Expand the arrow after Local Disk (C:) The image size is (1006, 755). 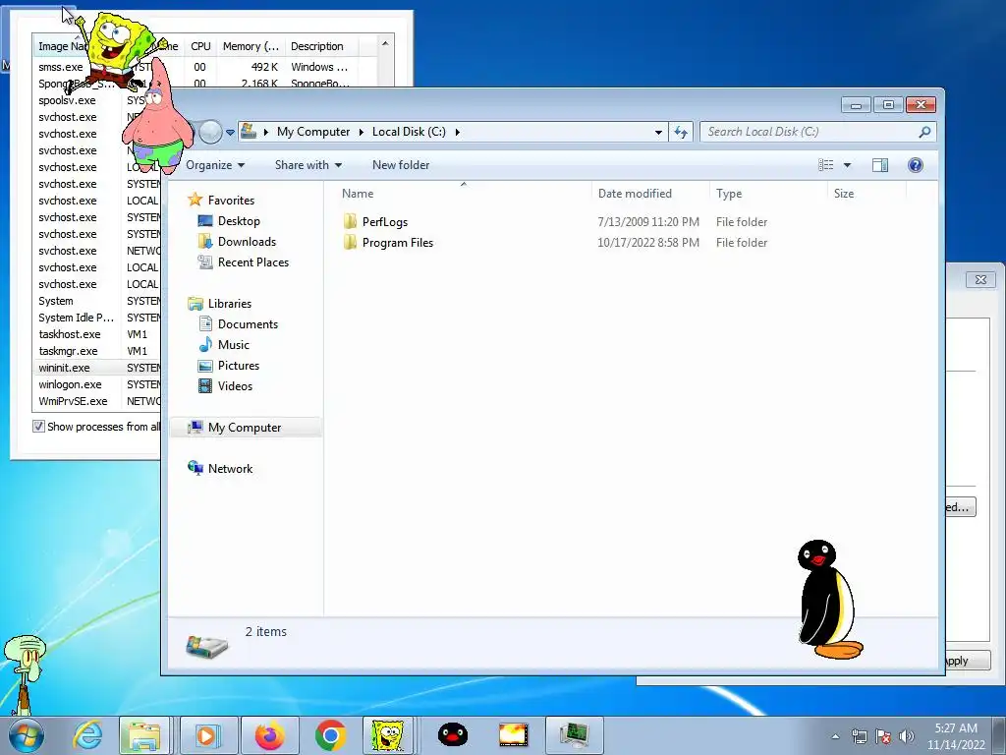[x=457, y=132]
